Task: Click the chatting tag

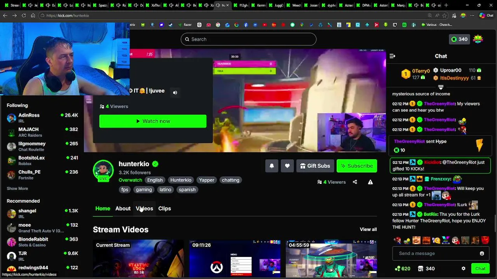Action: pos(231,180)
